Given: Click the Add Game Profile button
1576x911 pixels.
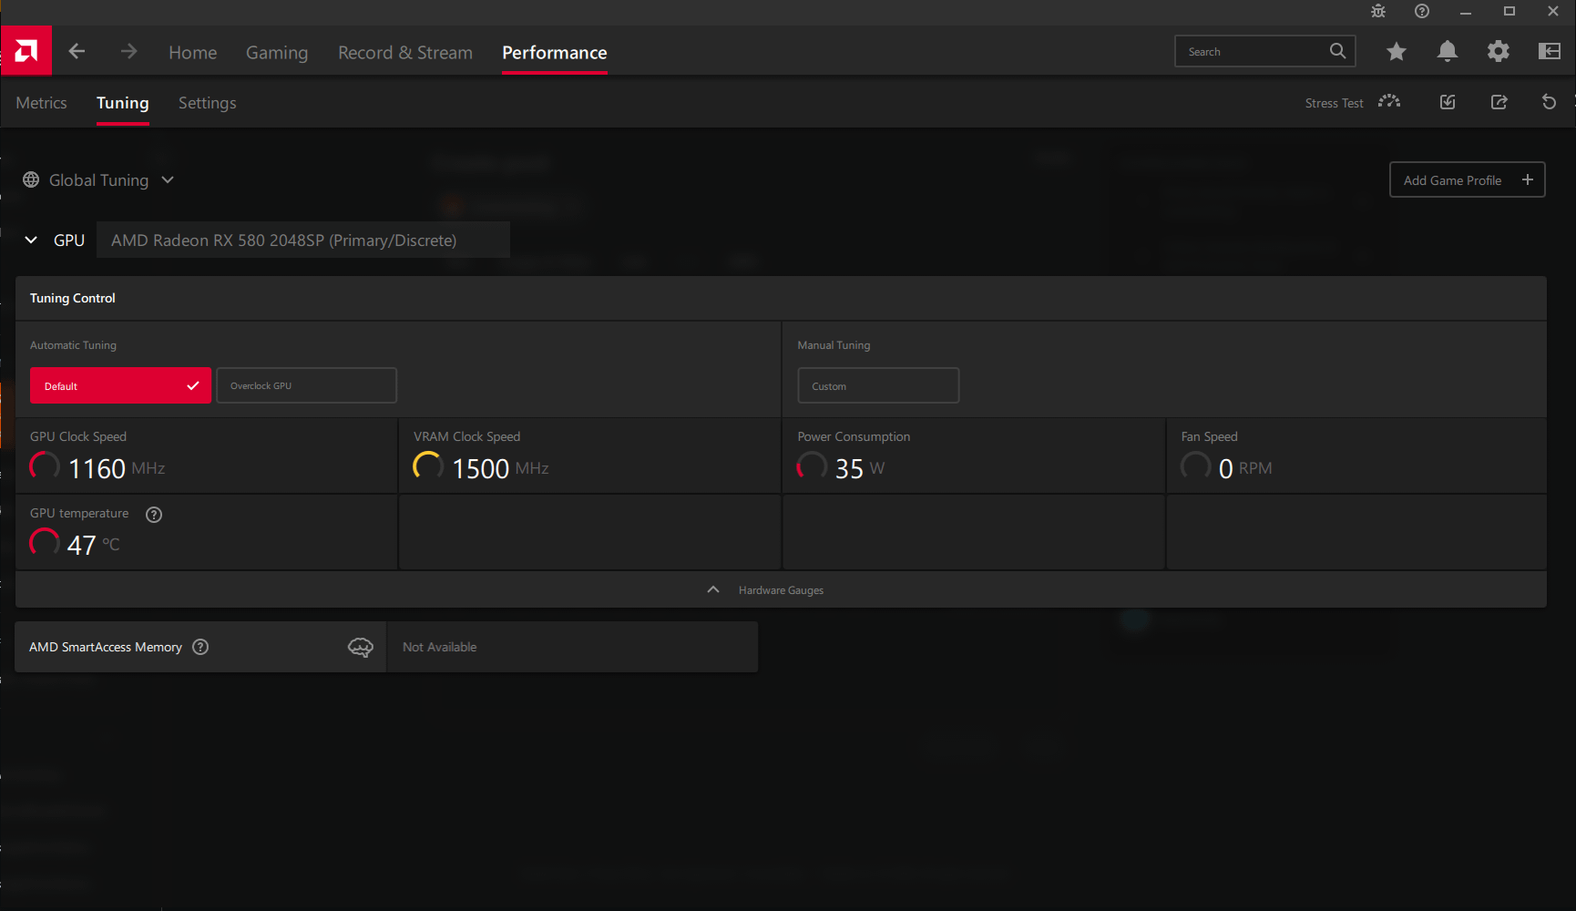Looking at the screenshot, I should 1467,180.
